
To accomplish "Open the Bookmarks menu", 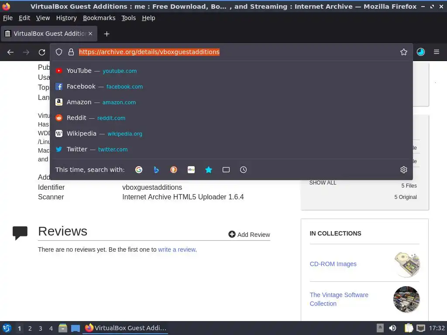I will point(99,18).
